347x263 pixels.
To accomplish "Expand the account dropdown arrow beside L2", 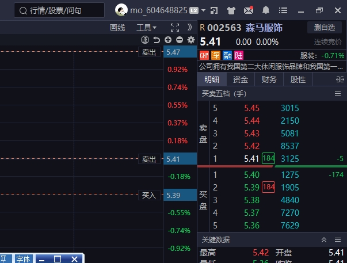I will pos(203,10).
